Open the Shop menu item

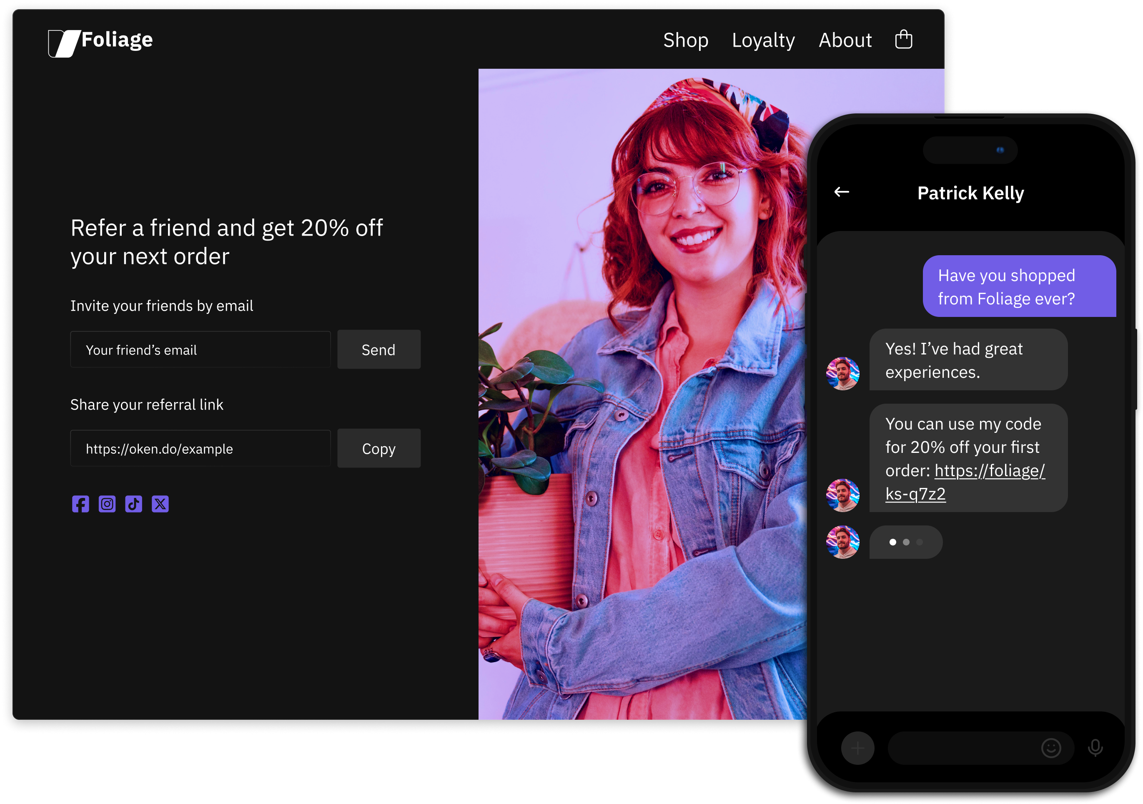click(685, 40)
